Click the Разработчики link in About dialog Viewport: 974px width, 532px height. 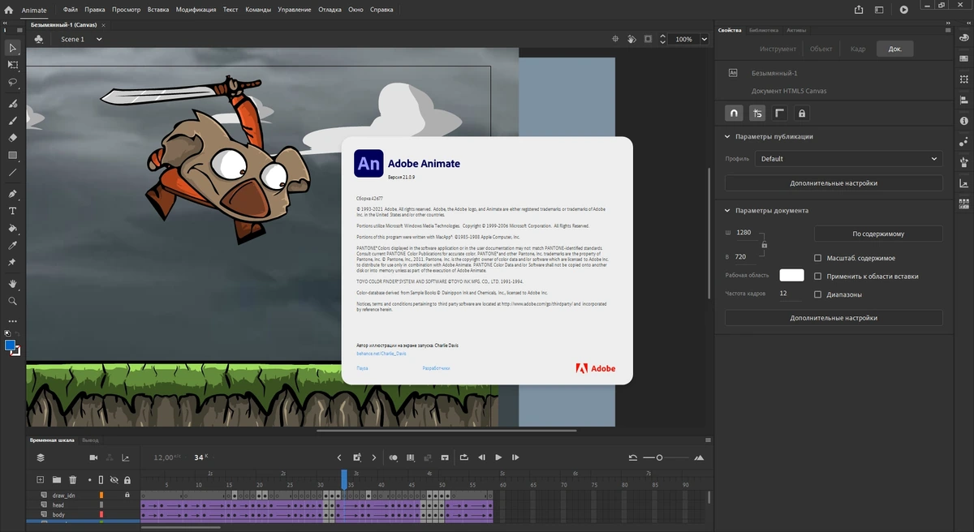(x=437, y=368)
